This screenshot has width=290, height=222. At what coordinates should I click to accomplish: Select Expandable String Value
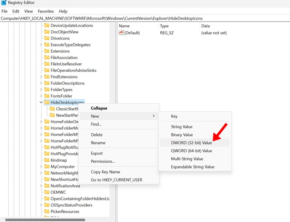coord(195,167)
